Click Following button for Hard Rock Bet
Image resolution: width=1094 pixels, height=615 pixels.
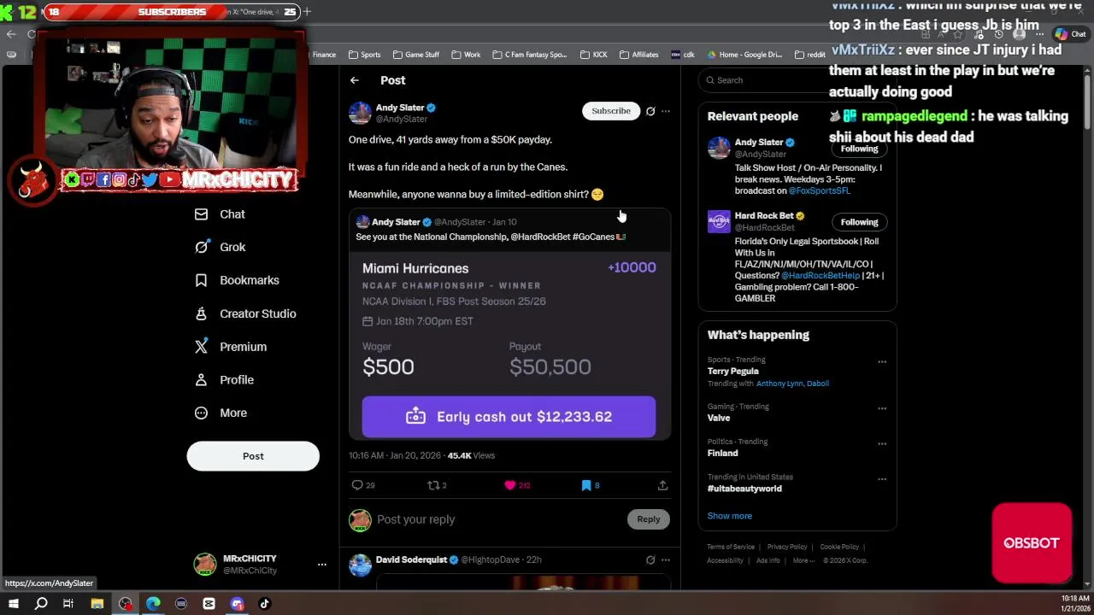click(859, 222)
